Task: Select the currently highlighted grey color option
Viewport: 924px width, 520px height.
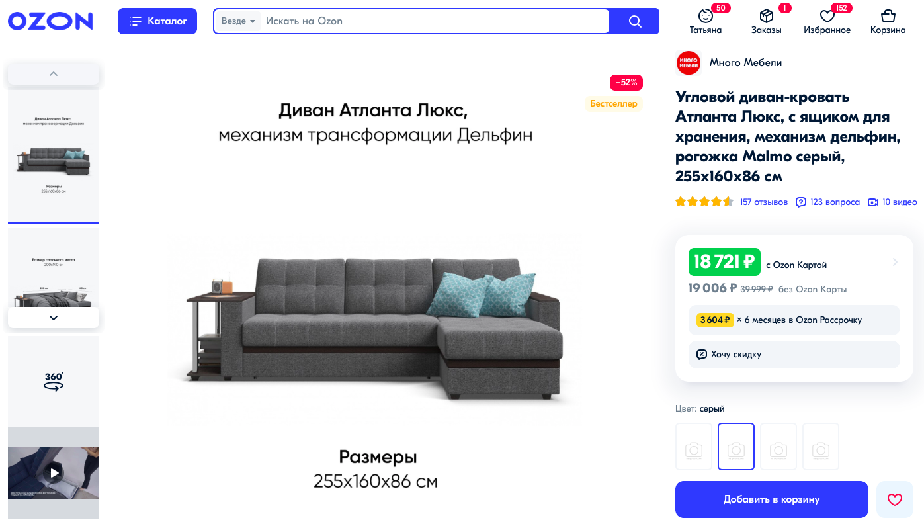Action: click(x=736, y=447)
